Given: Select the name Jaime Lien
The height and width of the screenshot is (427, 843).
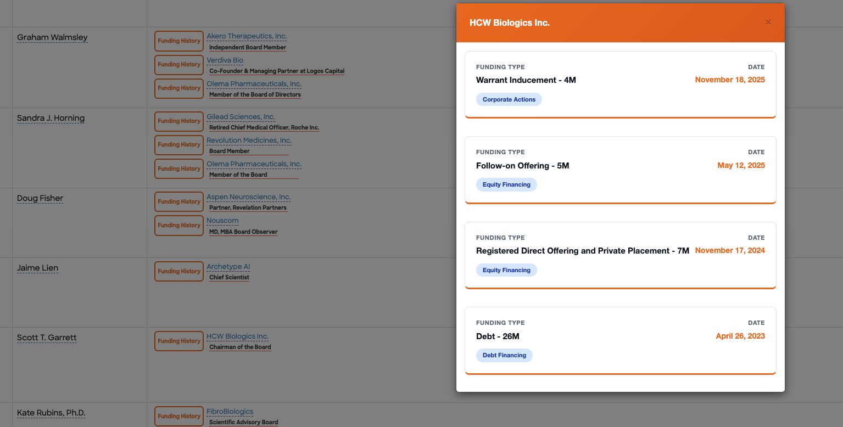Looking at the screenshot, I should [x=37, y=268].
